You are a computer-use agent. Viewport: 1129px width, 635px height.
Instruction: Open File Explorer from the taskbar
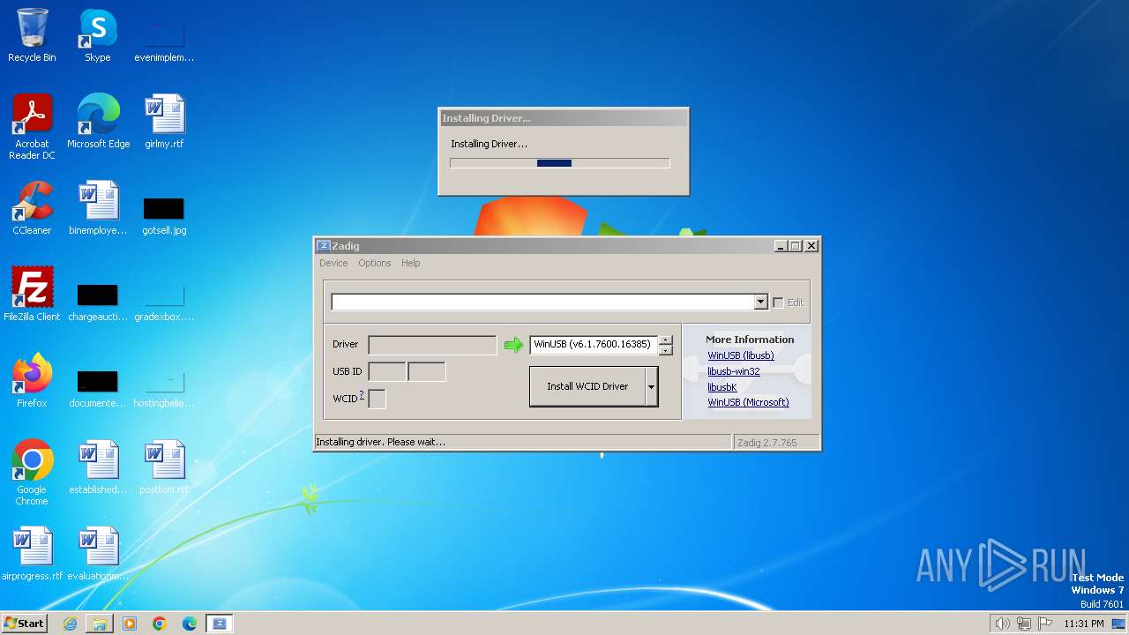[x=100, y=624]
